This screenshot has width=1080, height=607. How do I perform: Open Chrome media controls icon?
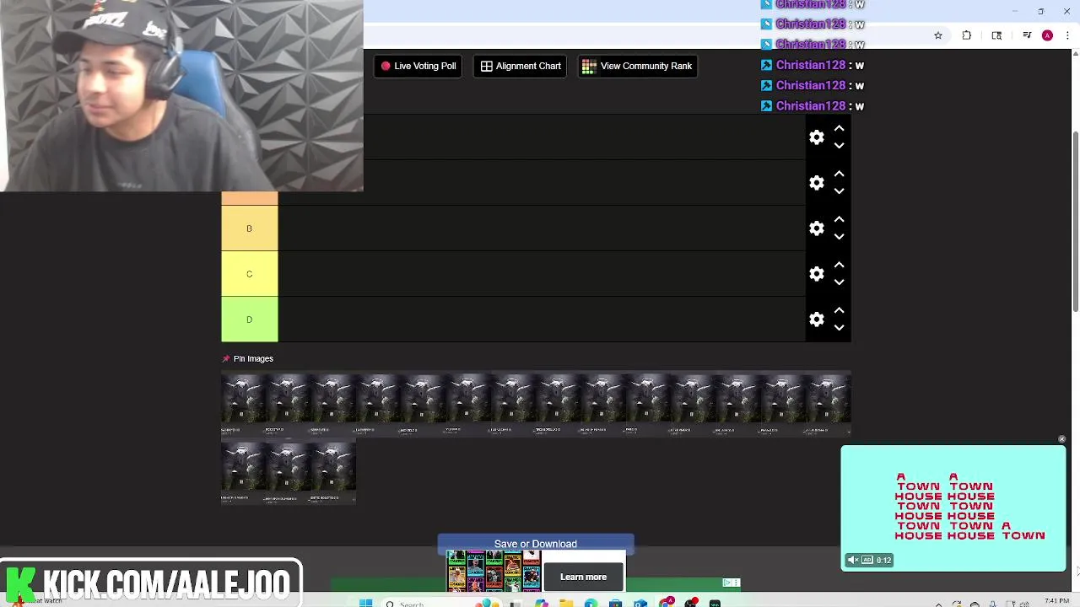click(x=1027, y=35)
